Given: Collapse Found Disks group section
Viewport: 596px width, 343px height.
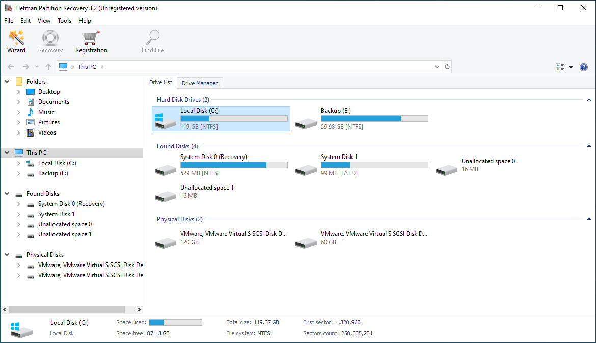Looking at the screenshot, I should [589, 146].
